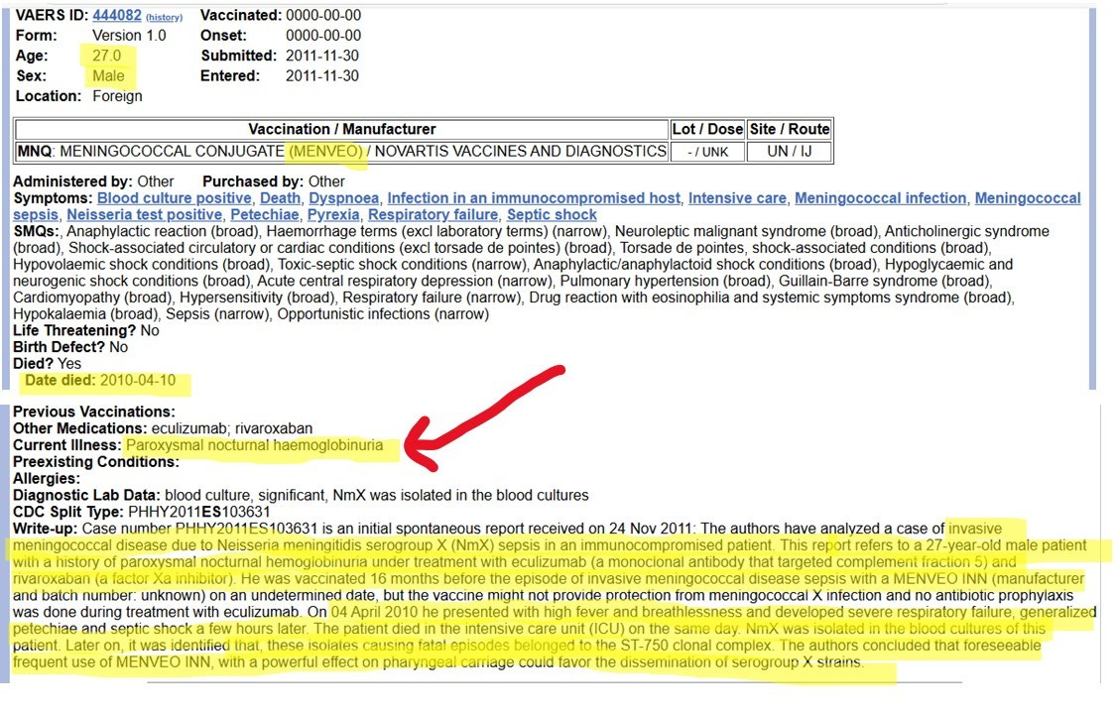Image resolution: width=1118 pixels, height=714 pixels.
Task: Click the Allergies label
Action: pyautogui.click(x=47, y=479)
